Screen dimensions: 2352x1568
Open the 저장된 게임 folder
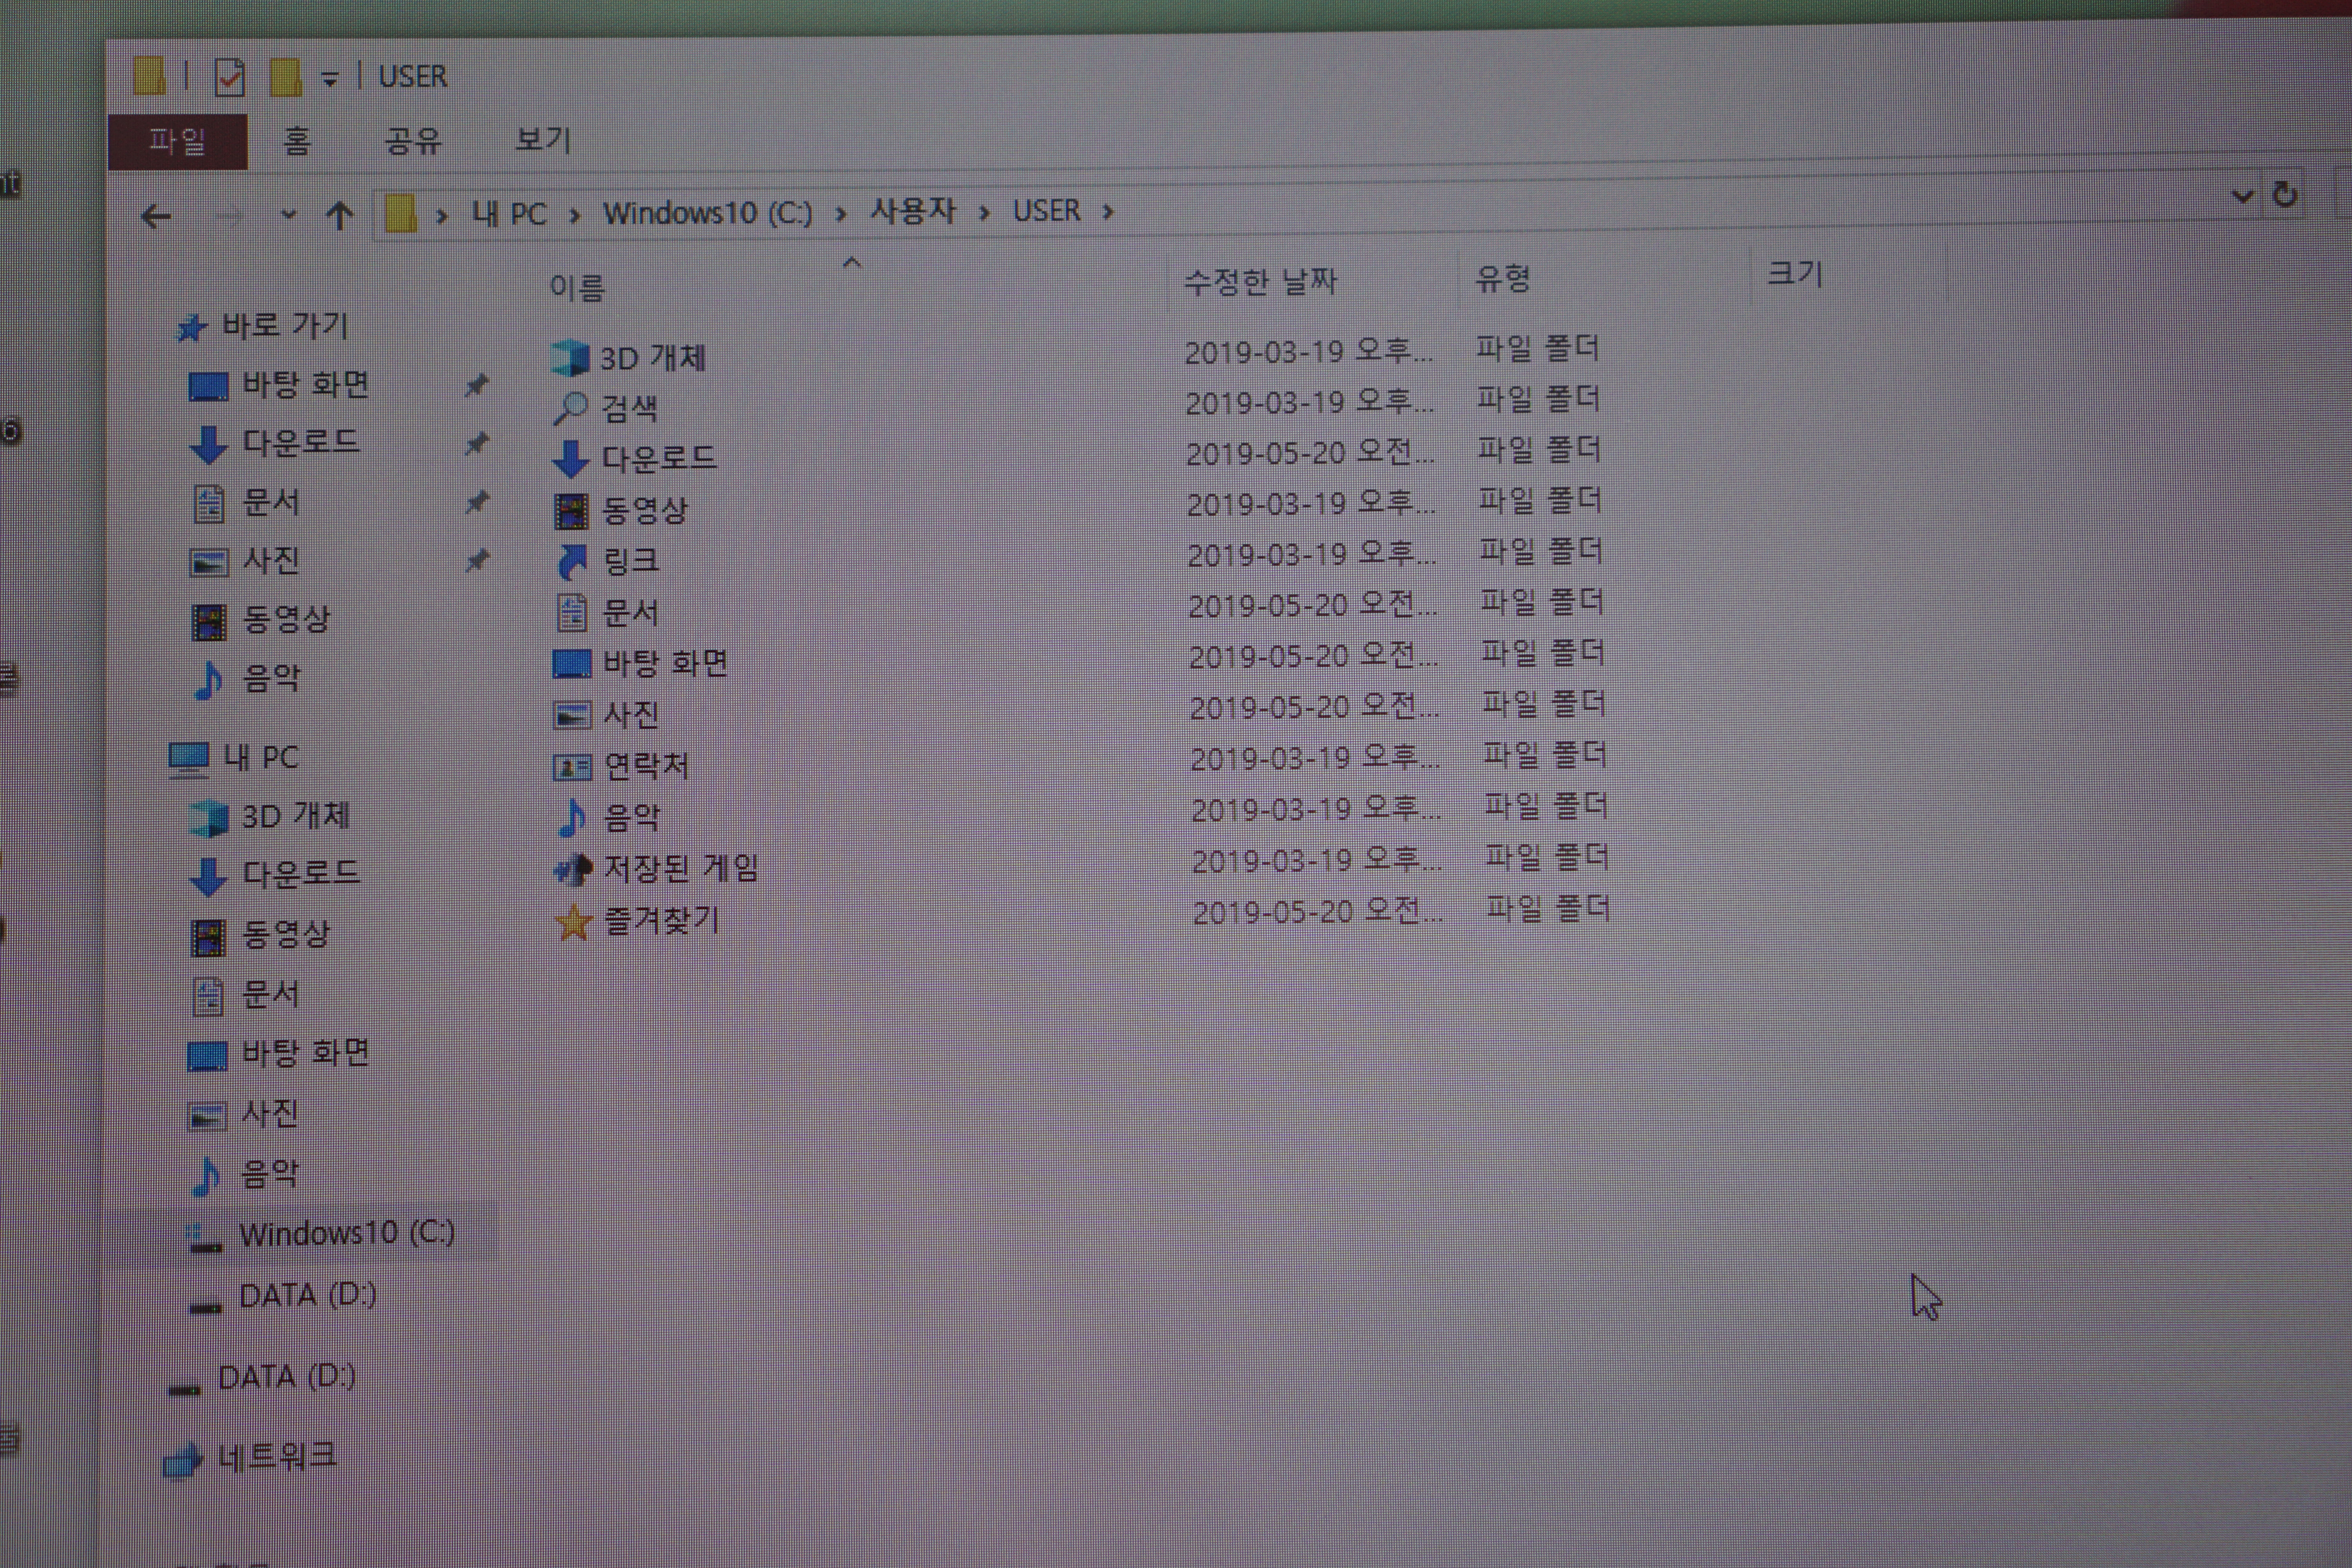[680, 868]
